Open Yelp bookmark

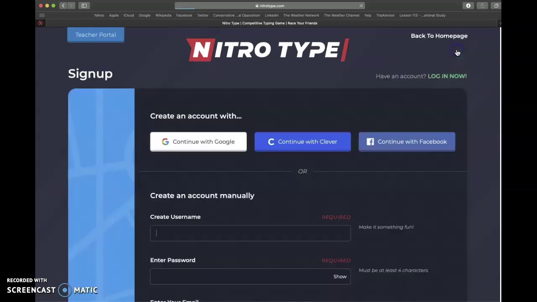tap(368, 15)
